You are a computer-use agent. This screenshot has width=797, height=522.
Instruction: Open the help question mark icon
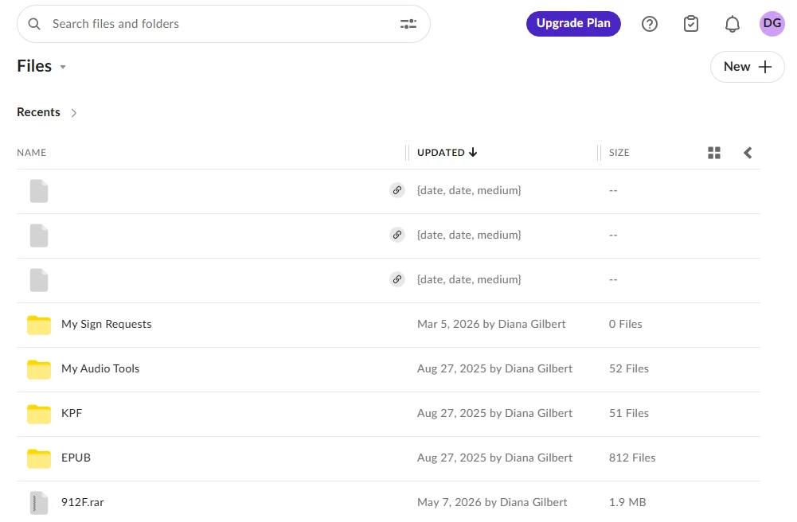[649, 24]
